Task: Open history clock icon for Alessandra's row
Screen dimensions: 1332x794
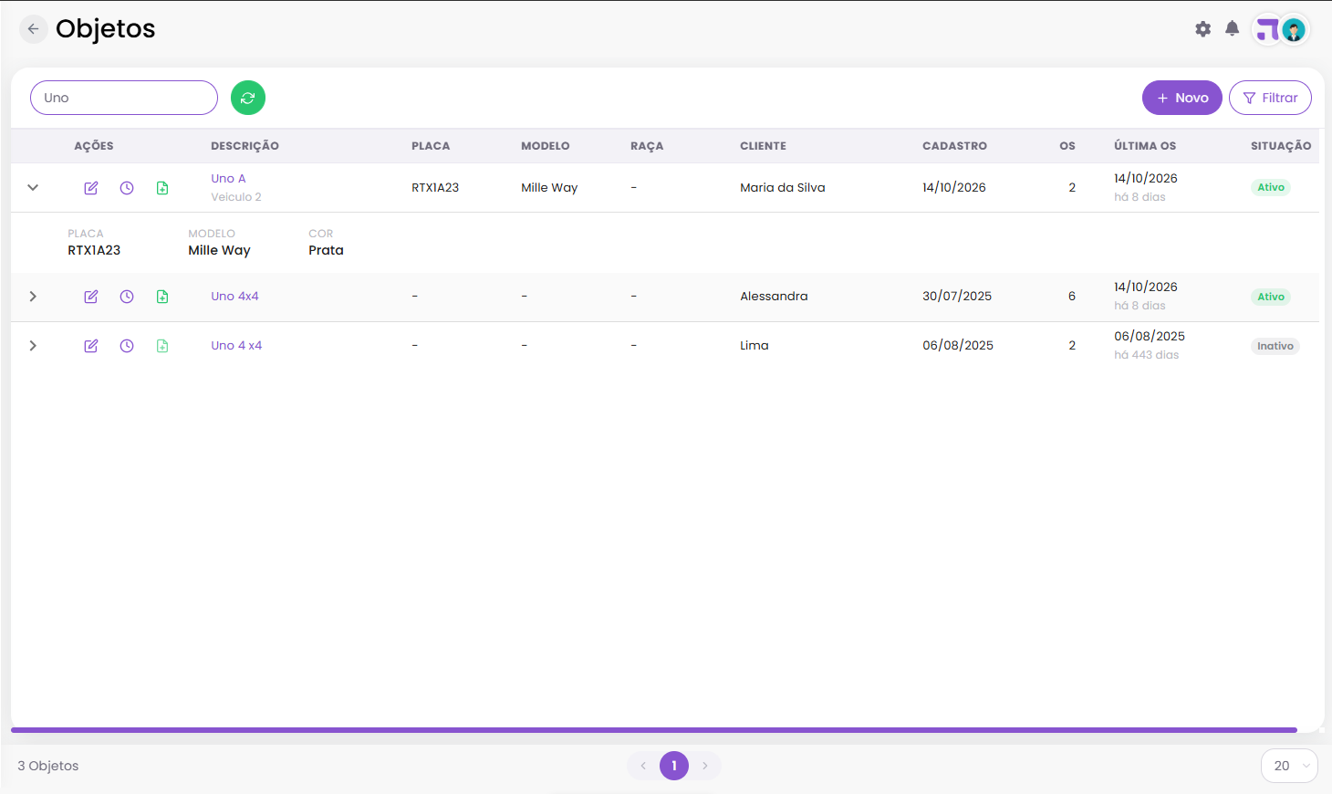Action: pos(127,297)
